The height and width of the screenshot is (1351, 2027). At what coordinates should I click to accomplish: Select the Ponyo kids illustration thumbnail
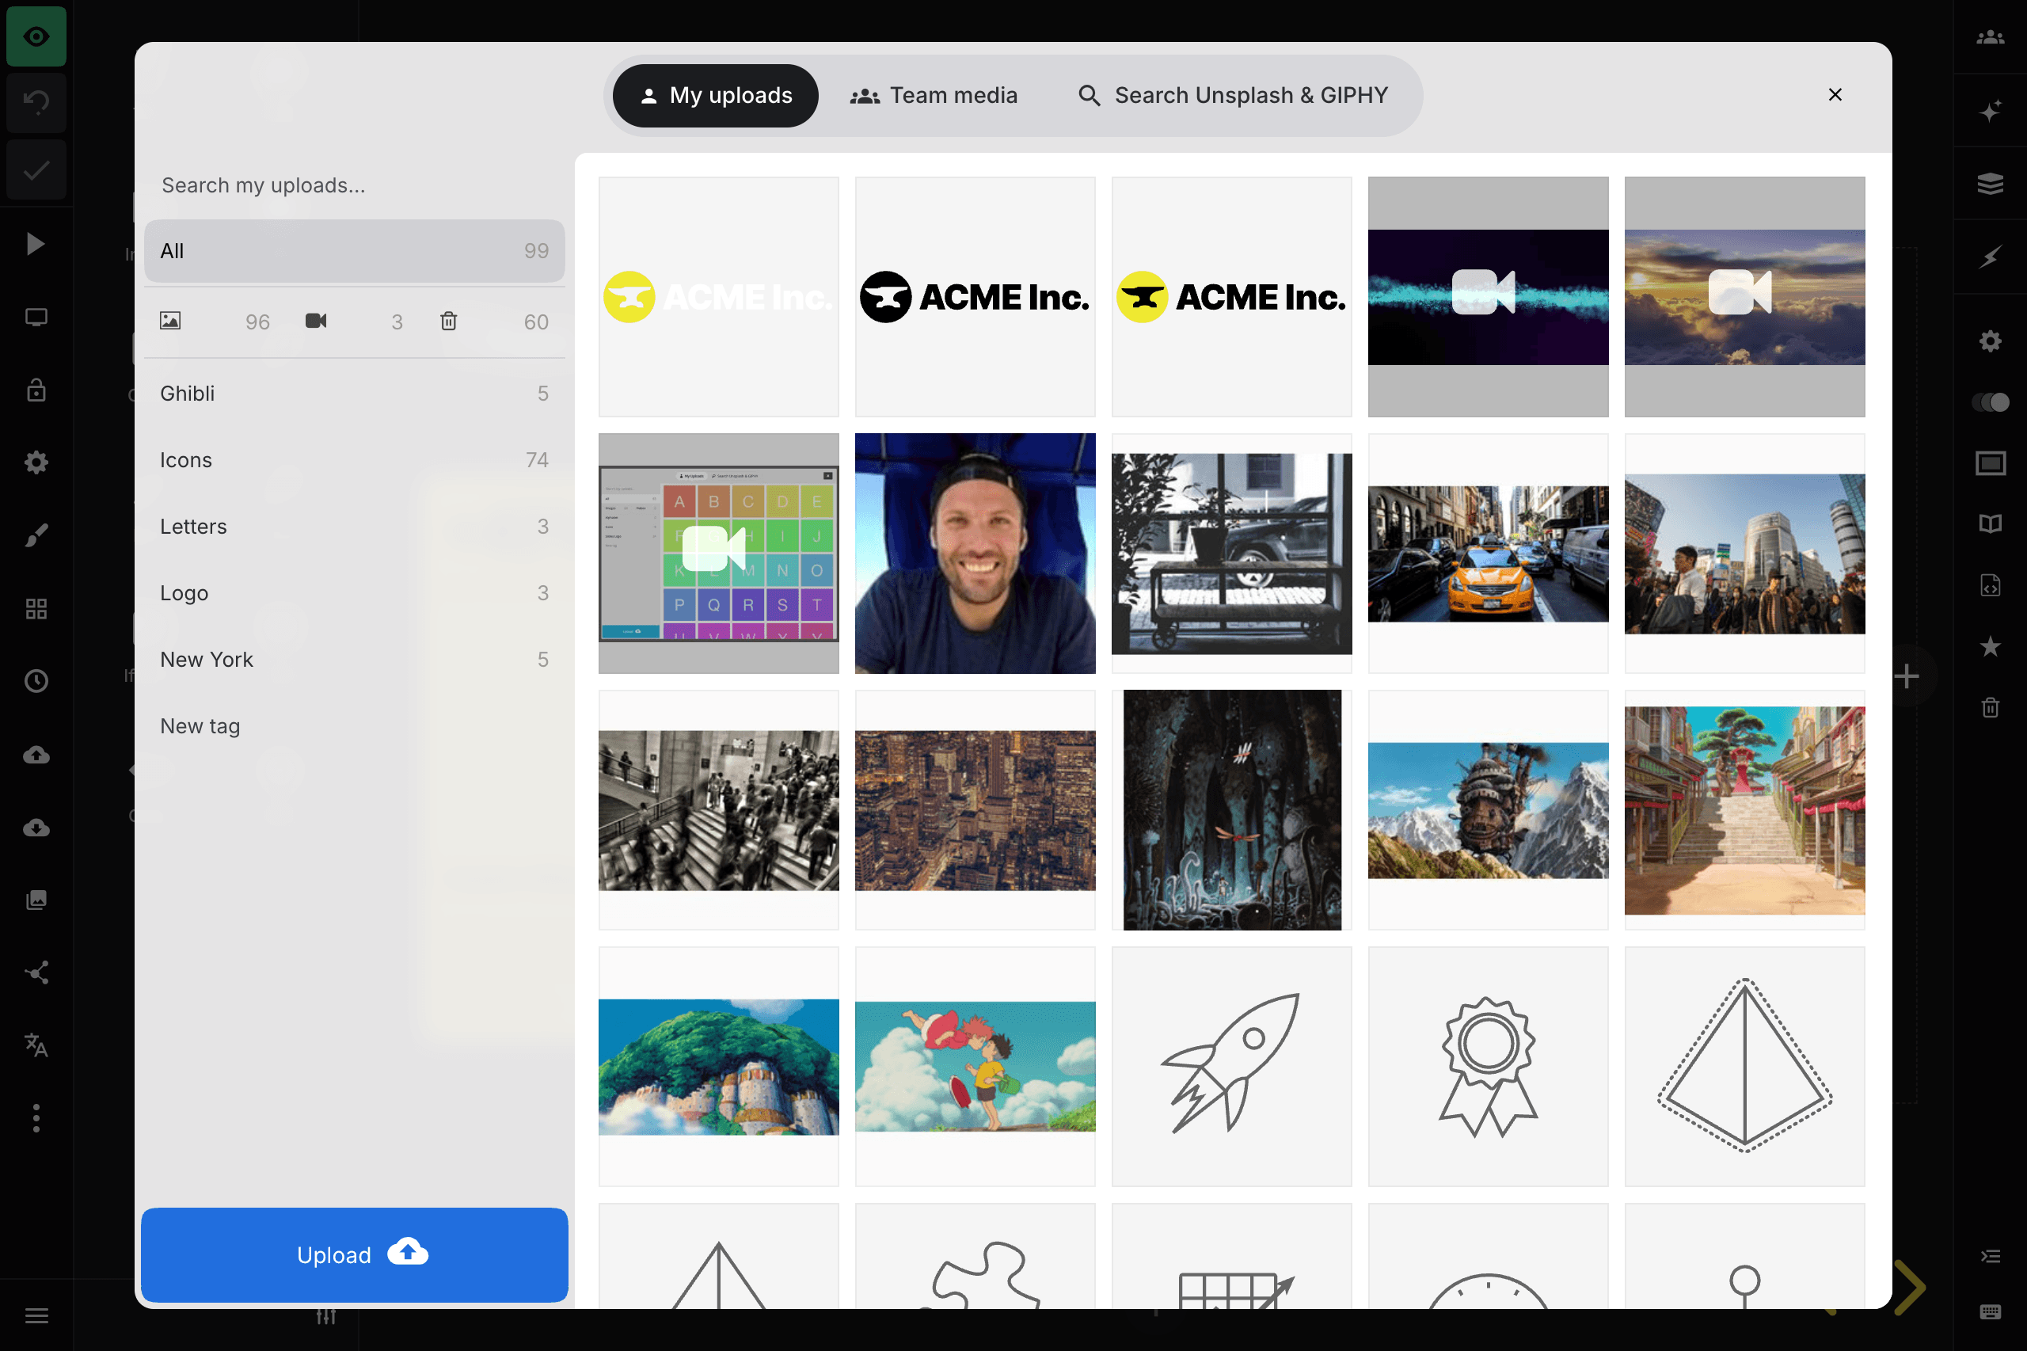click(x=975, y=1067)
